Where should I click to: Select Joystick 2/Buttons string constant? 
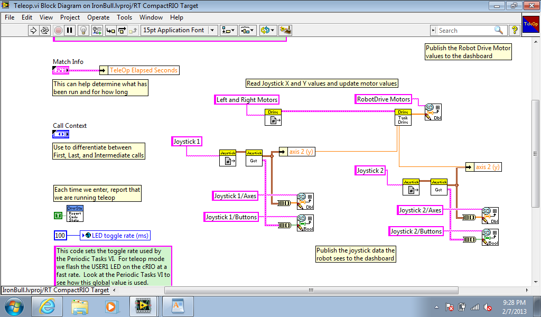(x=416, y=231)
